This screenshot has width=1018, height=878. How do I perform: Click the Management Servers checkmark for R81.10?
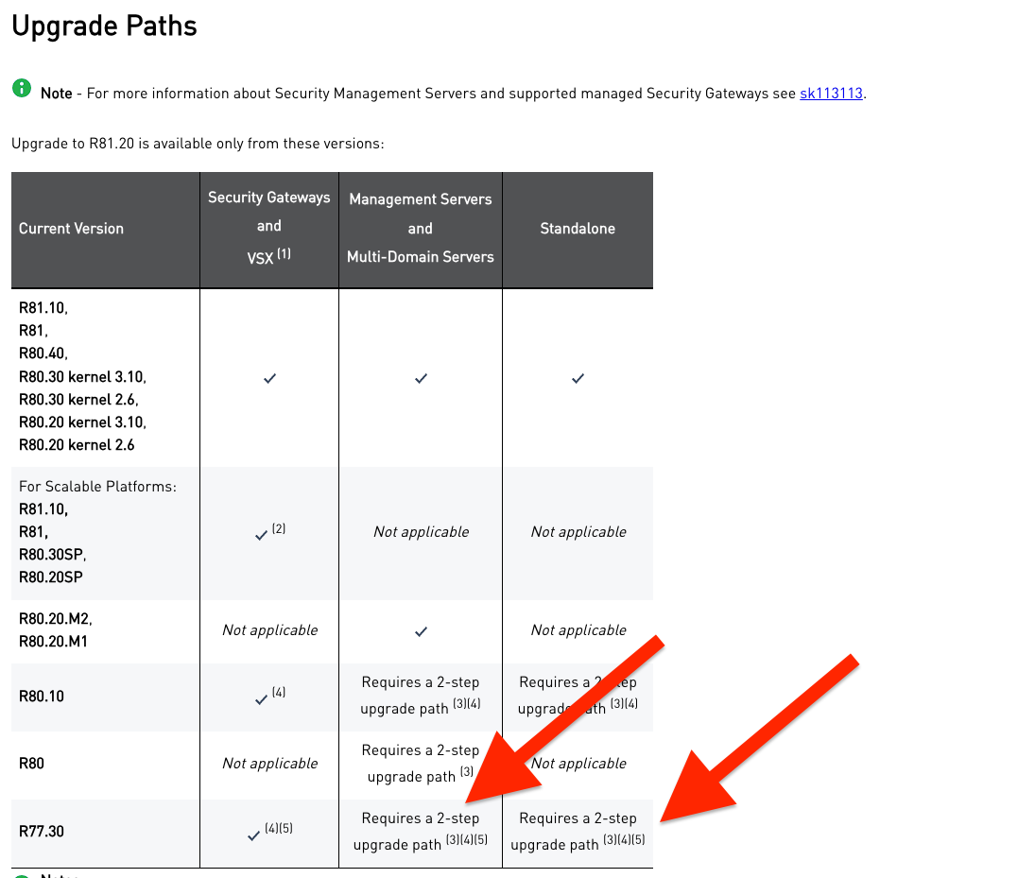421,378
